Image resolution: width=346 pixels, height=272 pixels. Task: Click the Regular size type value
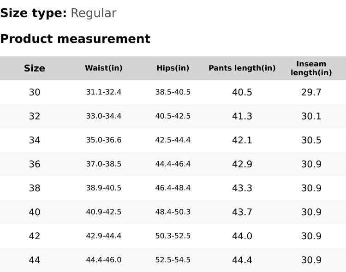point(93,13)
